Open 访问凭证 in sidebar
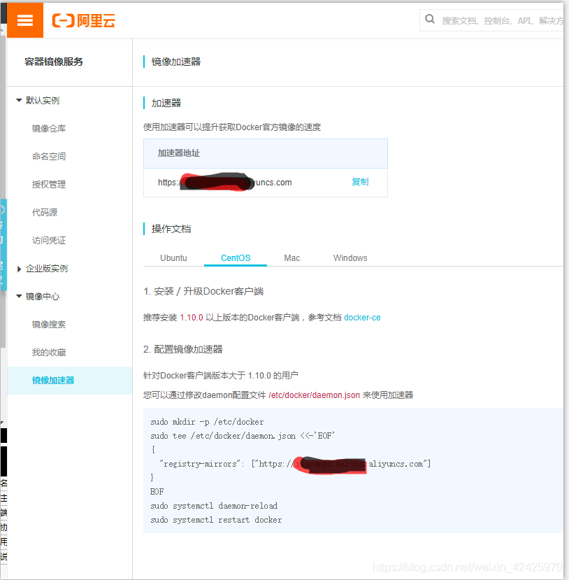The image size is (569, 580). tap(49, 241)
